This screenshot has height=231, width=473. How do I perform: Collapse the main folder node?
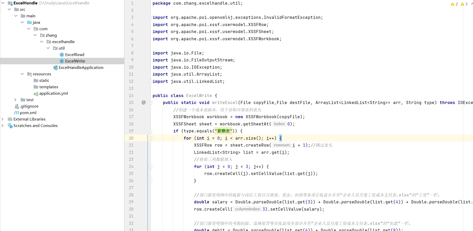[16, 16]
